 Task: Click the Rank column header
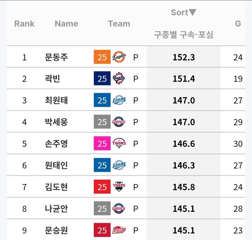click(24, 24)
